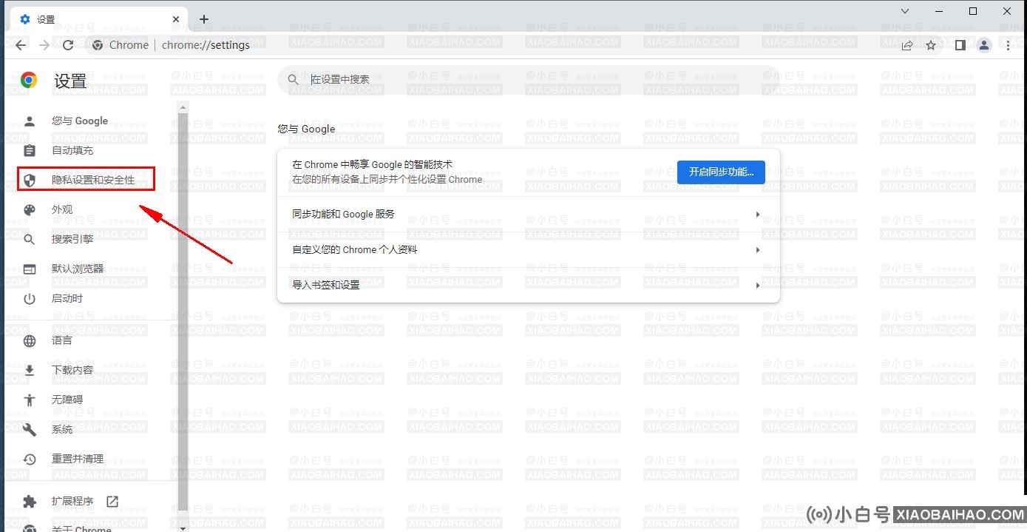1027x532 pixels.
Task: Expand 导入书签和设置 arrow
Action: (x=758, y=286)
